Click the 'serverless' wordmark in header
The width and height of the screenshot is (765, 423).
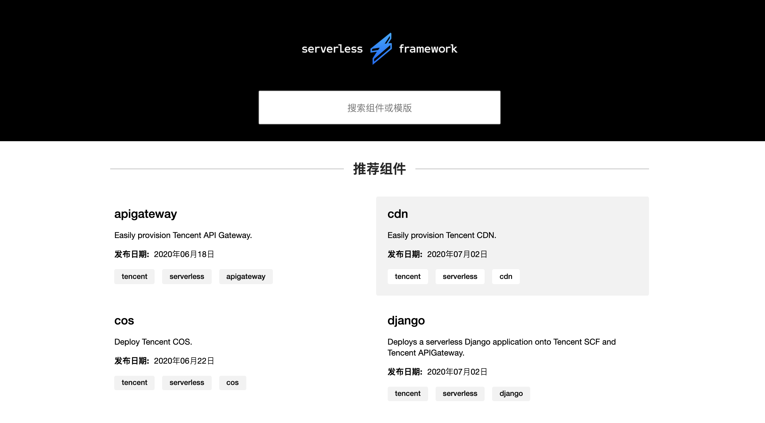coord(332,49)
